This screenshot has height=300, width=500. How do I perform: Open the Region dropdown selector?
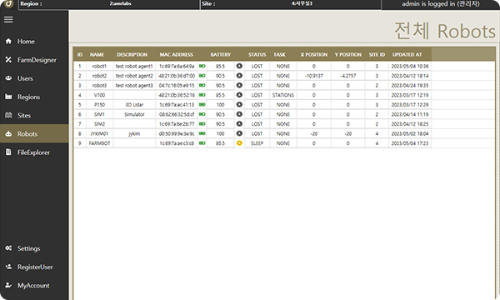pyautogui.click(x=109, y=4)
